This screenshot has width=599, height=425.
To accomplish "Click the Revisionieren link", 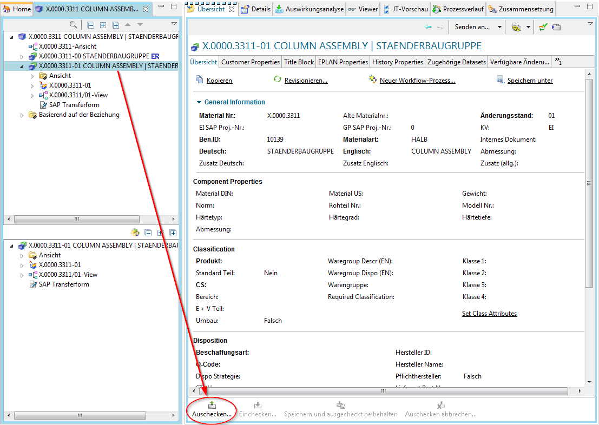I will pyautogui.click(x=307, y=81).
